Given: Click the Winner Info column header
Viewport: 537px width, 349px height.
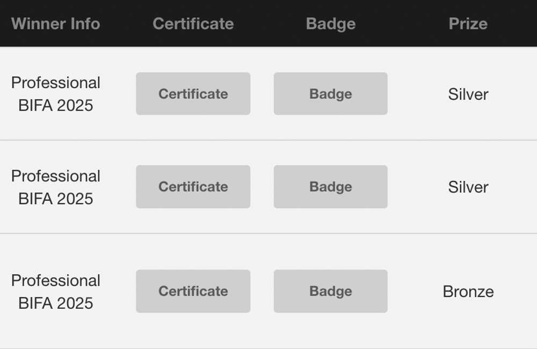Looking at the screenshot, I should (x=55, y=24).
